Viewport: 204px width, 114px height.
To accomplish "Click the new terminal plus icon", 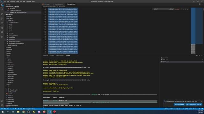I will tap(196, 55).
